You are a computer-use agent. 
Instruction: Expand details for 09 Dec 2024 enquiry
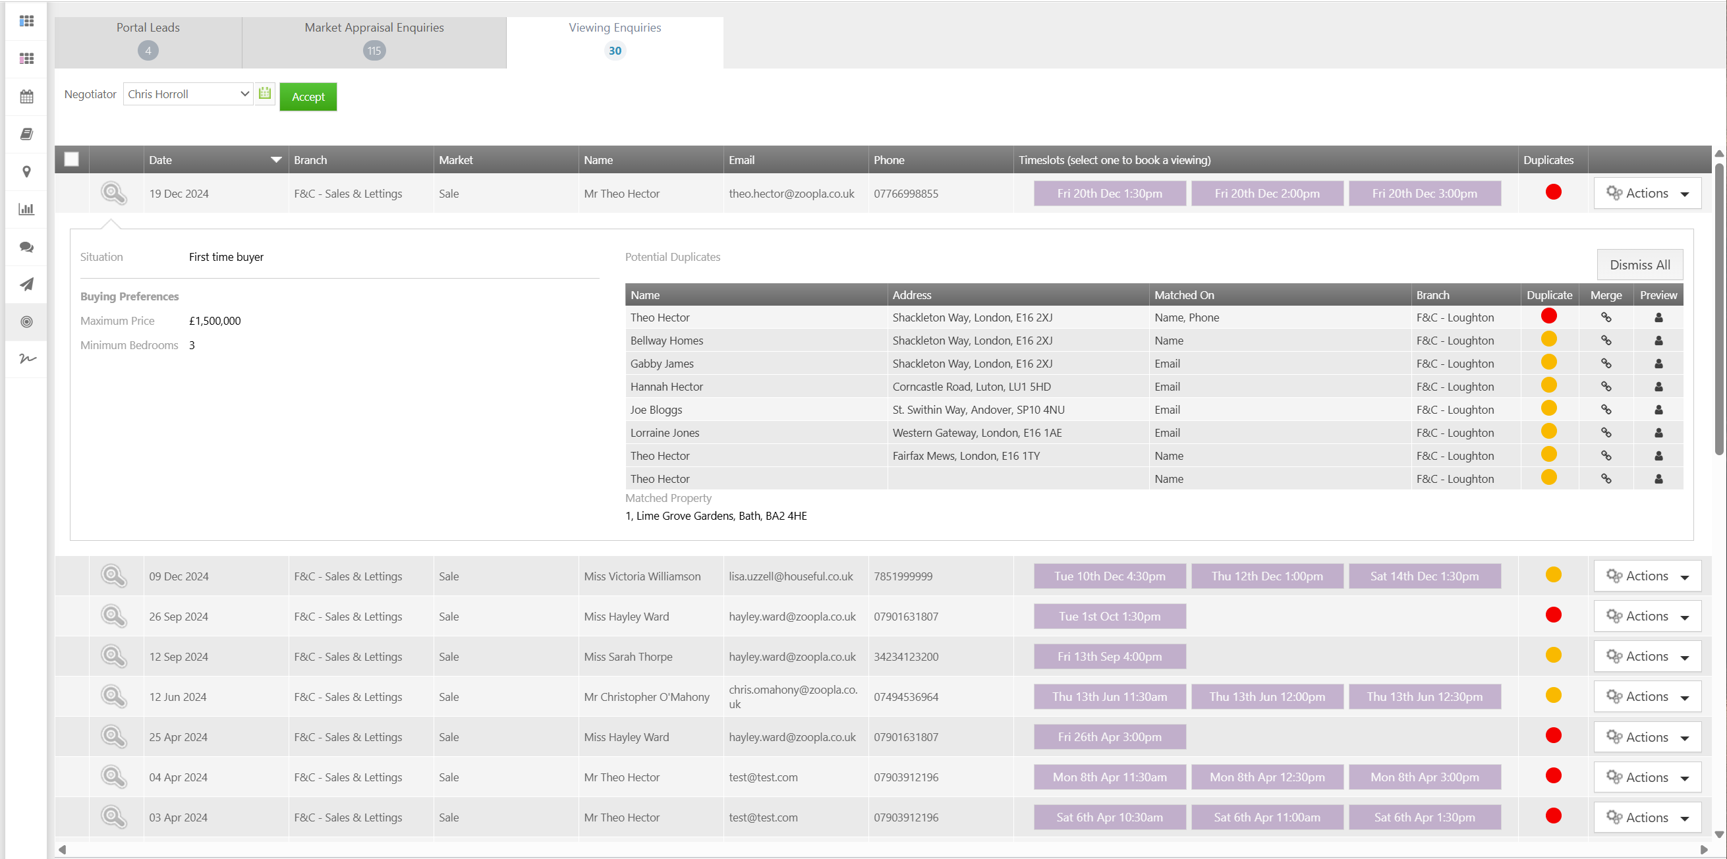pos(113,576)
